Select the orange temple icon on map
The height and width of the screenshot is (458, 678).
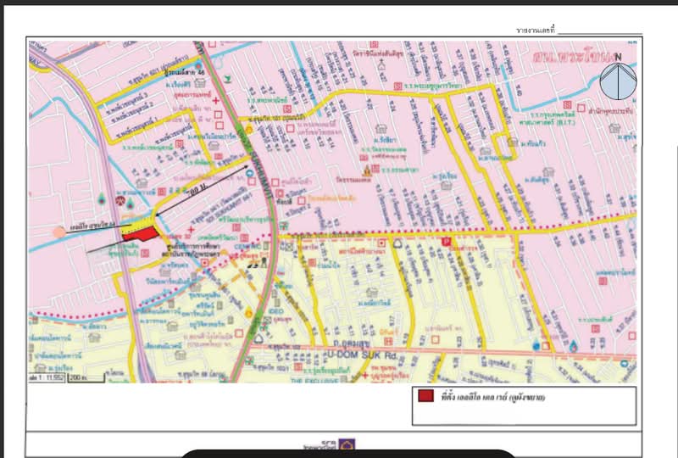[x=367, y=168]
